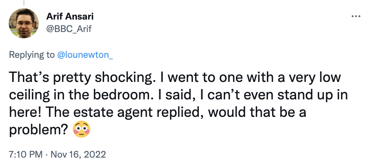Click the thread connector line above avatar
Viewport: 371px width, 168px height.
point(24,2)
